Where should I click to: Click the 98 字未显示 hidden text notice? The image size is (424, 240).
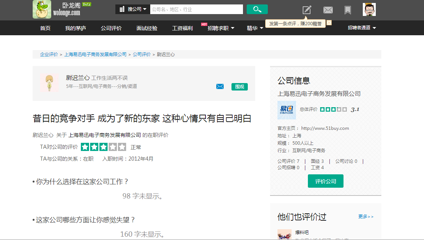(142, 196)
